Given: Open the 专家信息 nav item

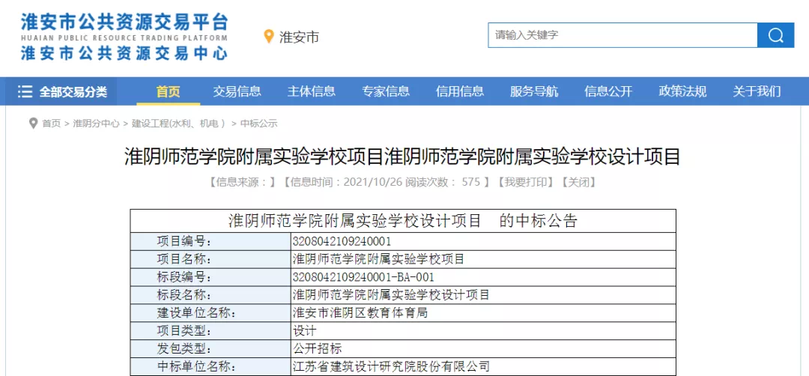Looking at the screenshot, I should coord(386,92).
